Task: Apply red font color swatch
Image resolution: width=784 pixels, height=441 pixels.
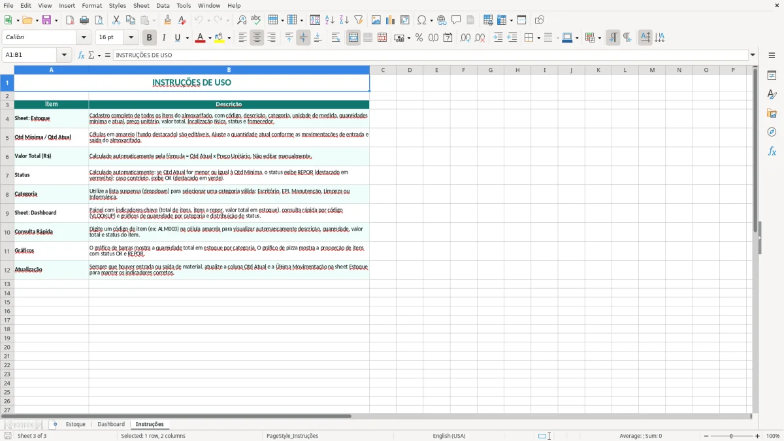Action: tap(200, 38)
